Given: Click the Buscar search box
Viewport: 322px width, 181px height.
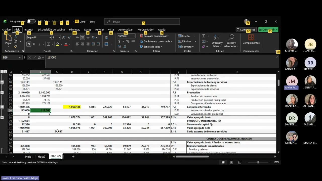Looking at the screenshot, I should coord(142,22).
